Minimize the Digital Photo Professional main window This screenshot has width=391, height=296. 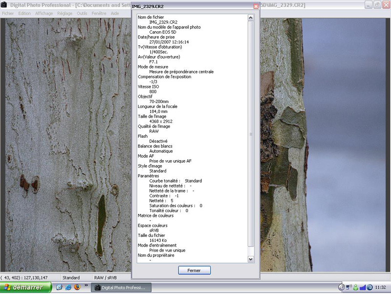pos(369,5)
